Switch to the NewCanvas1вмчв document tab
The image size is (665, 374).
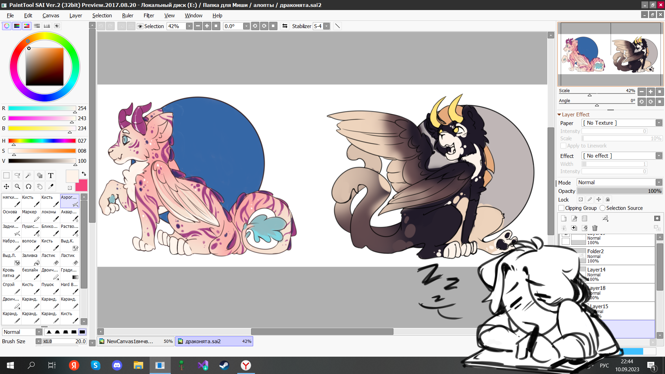[136, 341]
